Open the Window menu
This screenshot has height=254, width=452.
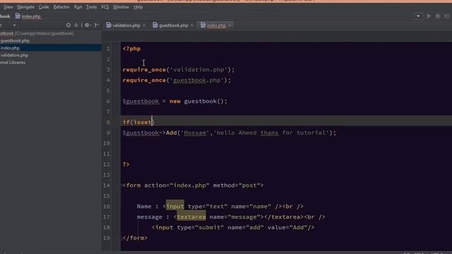coord(121,7)
